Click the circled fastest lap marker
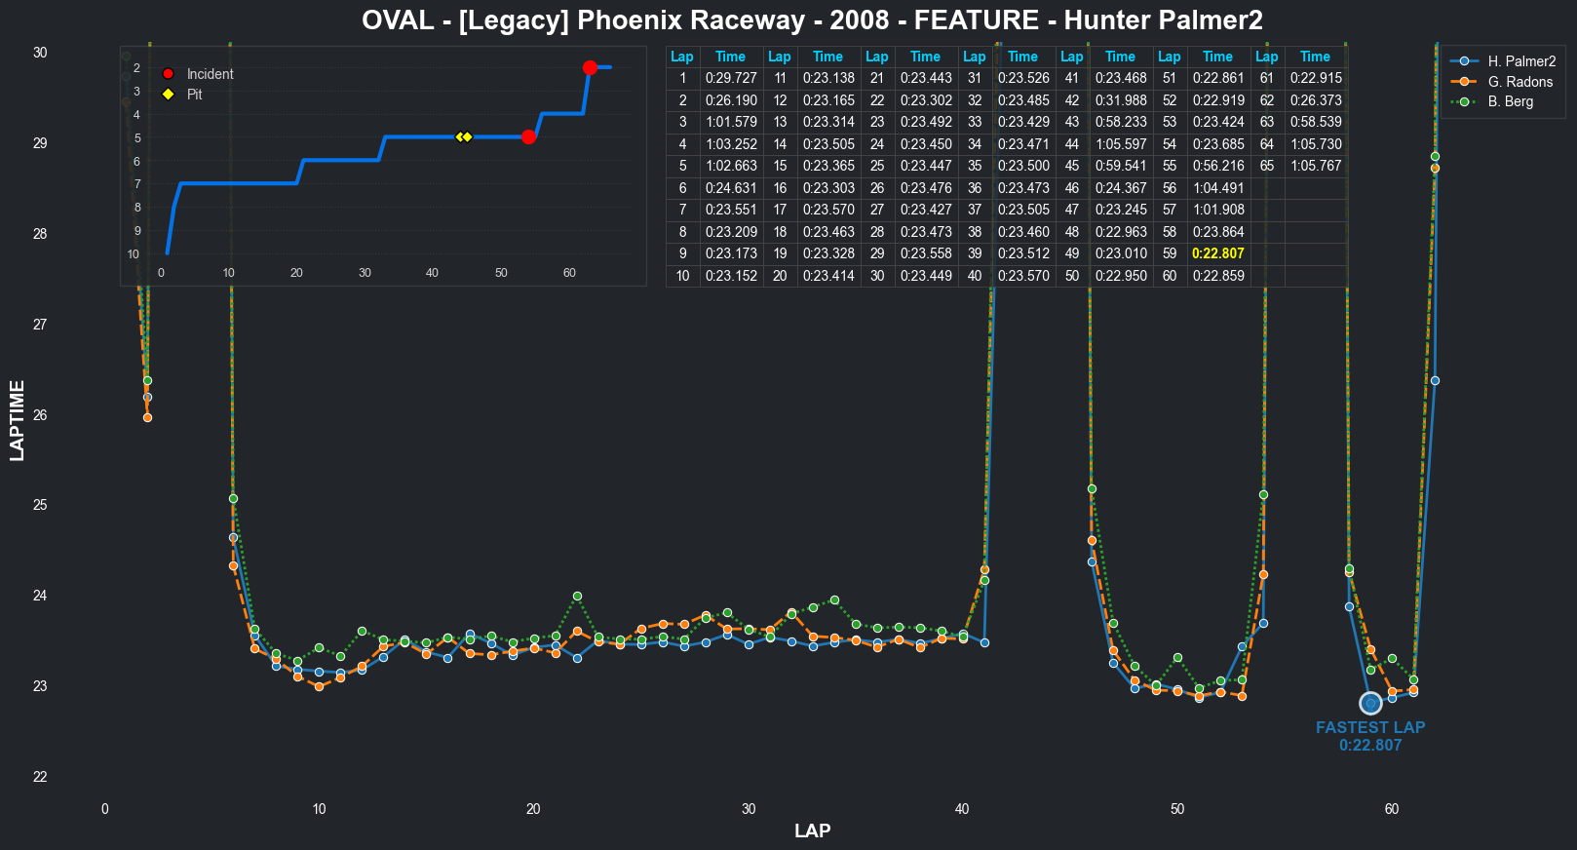This screenshot has width=1577, height=850. (1370, 703)
